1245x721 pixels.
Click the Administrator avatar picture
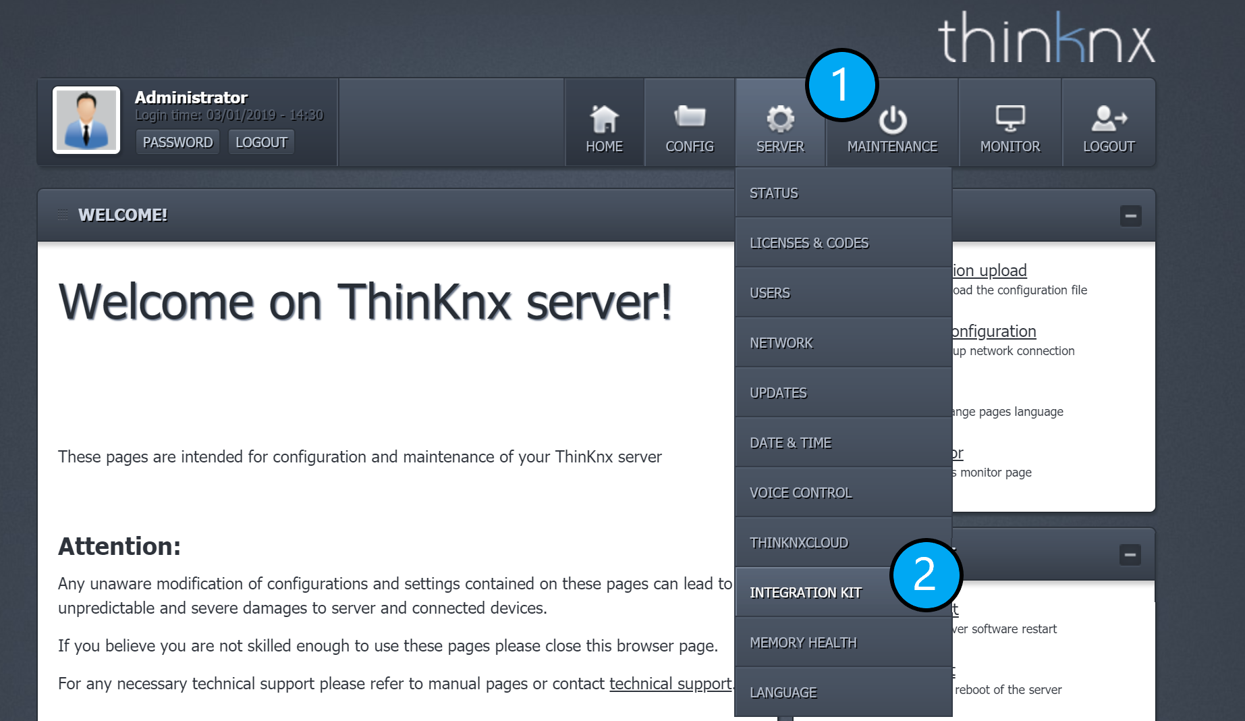click(86, 120)
